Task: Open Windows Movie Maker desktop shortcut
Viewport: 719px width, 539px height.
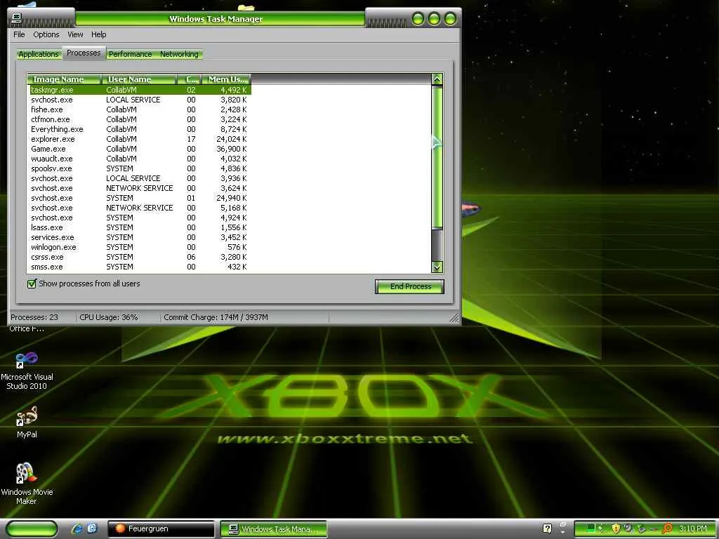Action: 27,484
